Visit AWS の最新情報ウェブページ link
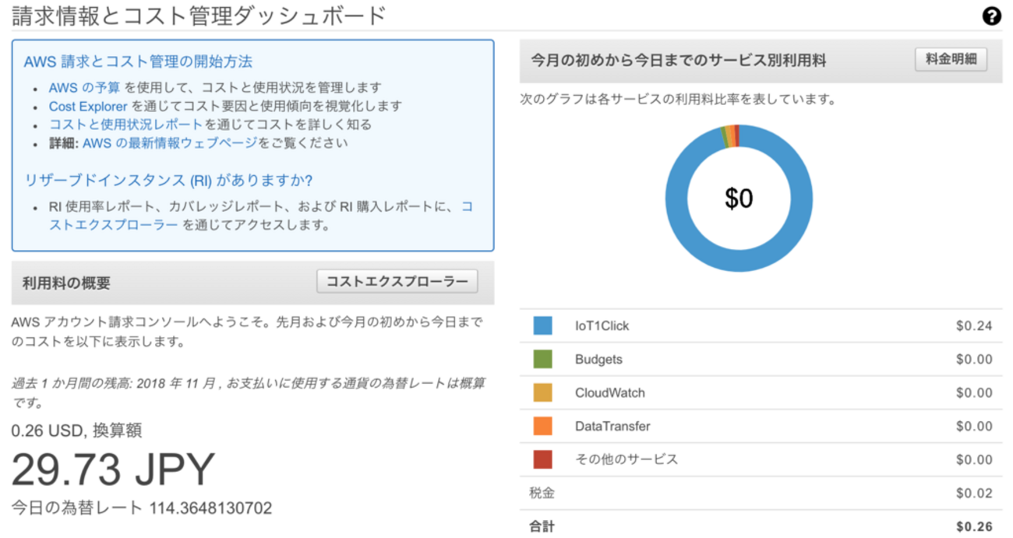Screen dimensions: 1013x538 170,143
